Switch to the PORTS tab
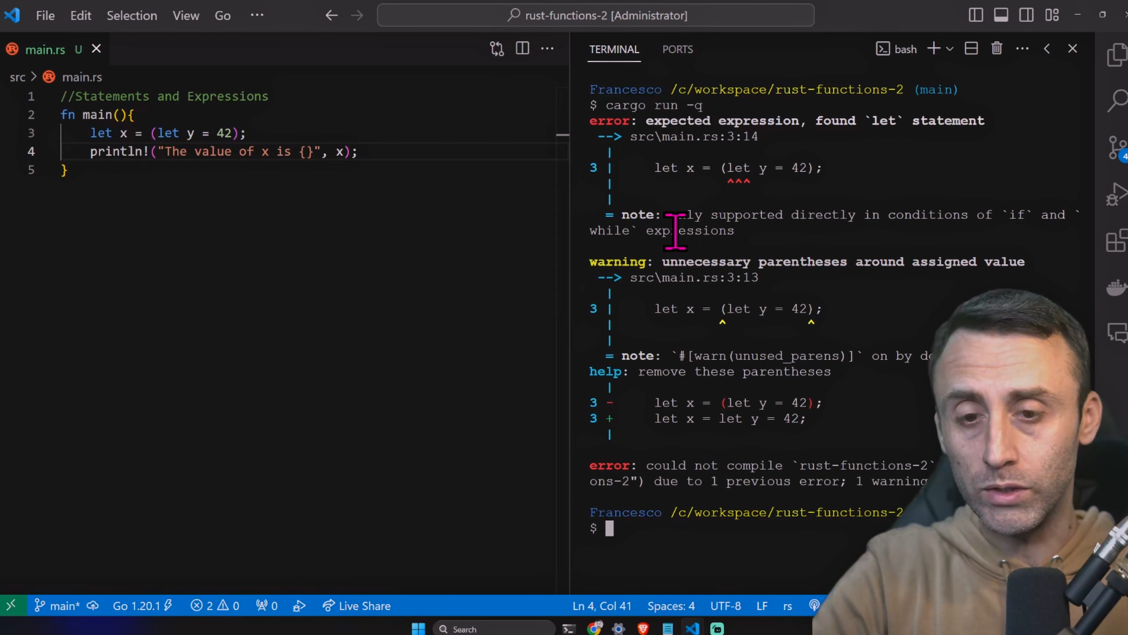This screenshot has height=635, width=1128. click(x=677, y=49)
